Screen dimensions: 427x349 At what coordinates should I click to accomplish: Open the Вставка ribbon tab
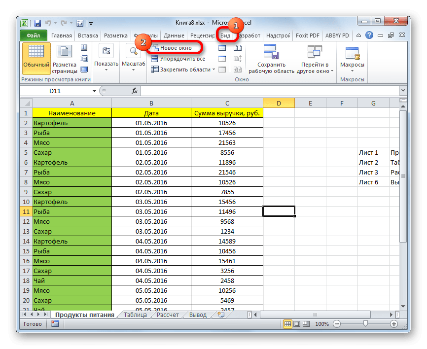click(88, 35)
